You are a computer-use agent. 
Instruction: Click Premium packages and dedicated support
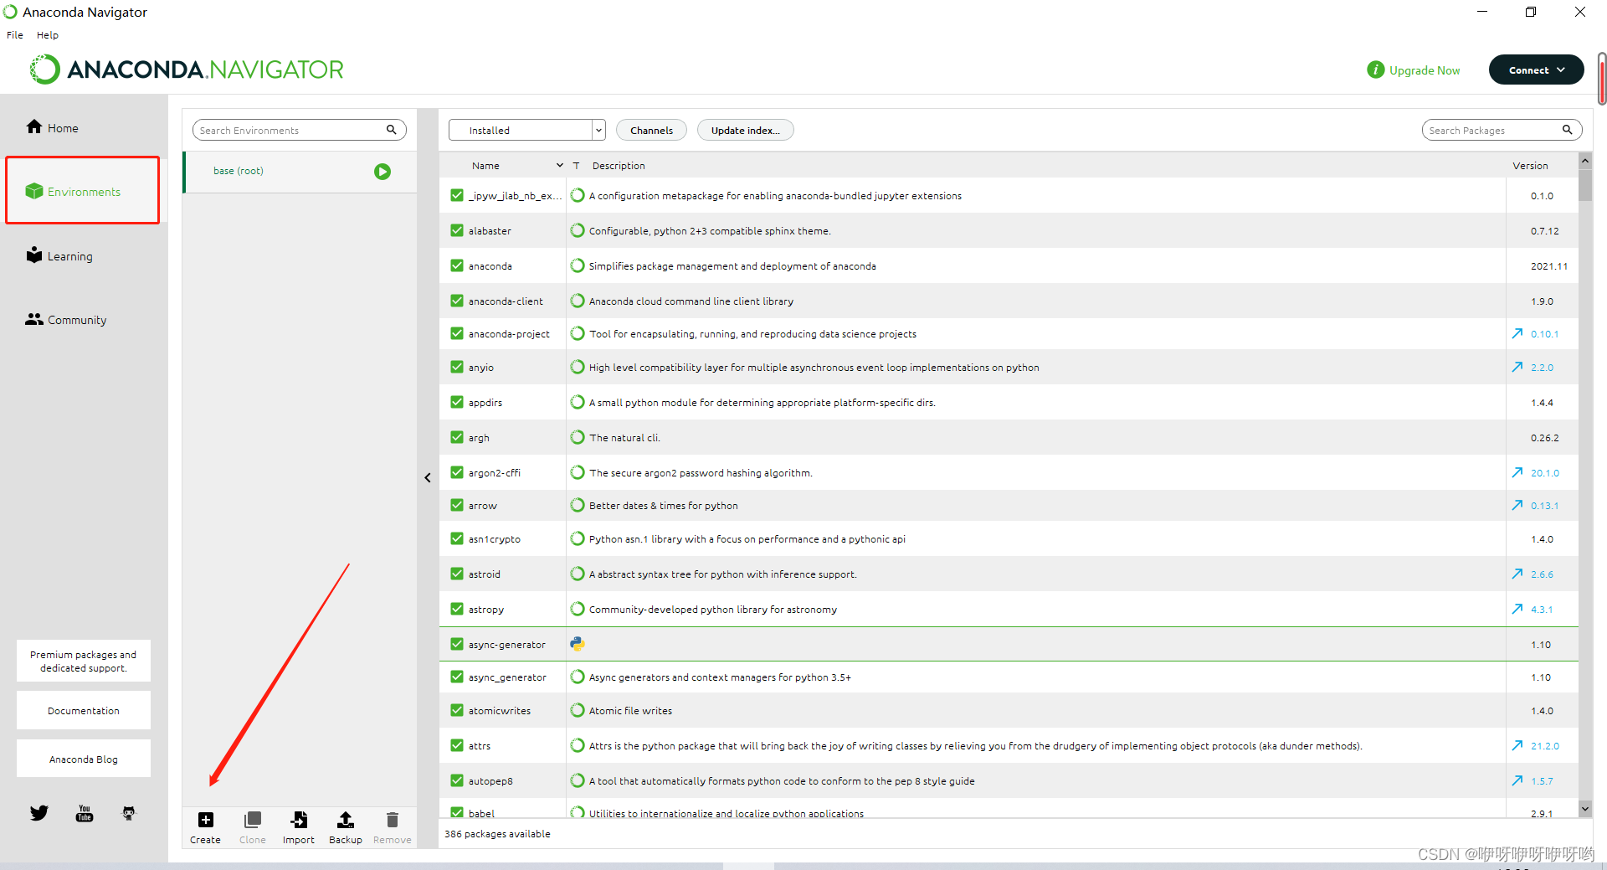[84, 661]
